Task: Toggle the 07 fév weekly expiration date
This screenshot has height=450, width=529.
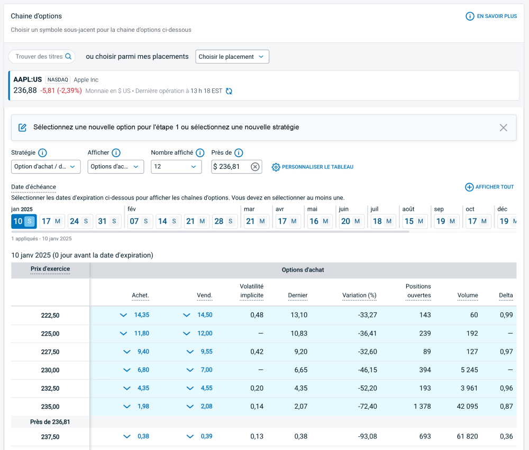Action: [139, 221]
